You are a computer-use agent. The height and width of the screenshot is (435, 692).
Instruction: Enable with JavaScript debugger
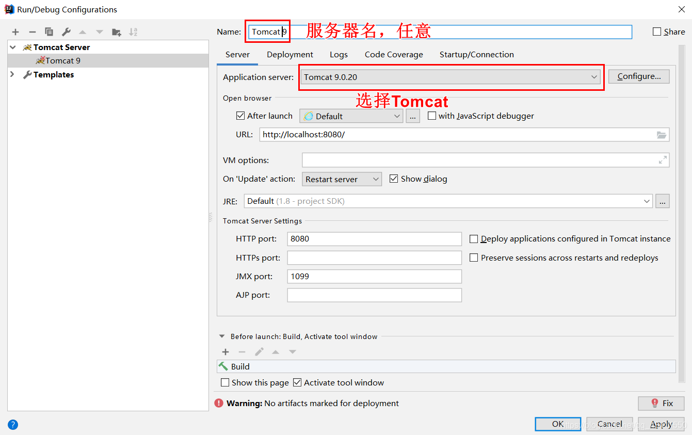coord(432,116)
